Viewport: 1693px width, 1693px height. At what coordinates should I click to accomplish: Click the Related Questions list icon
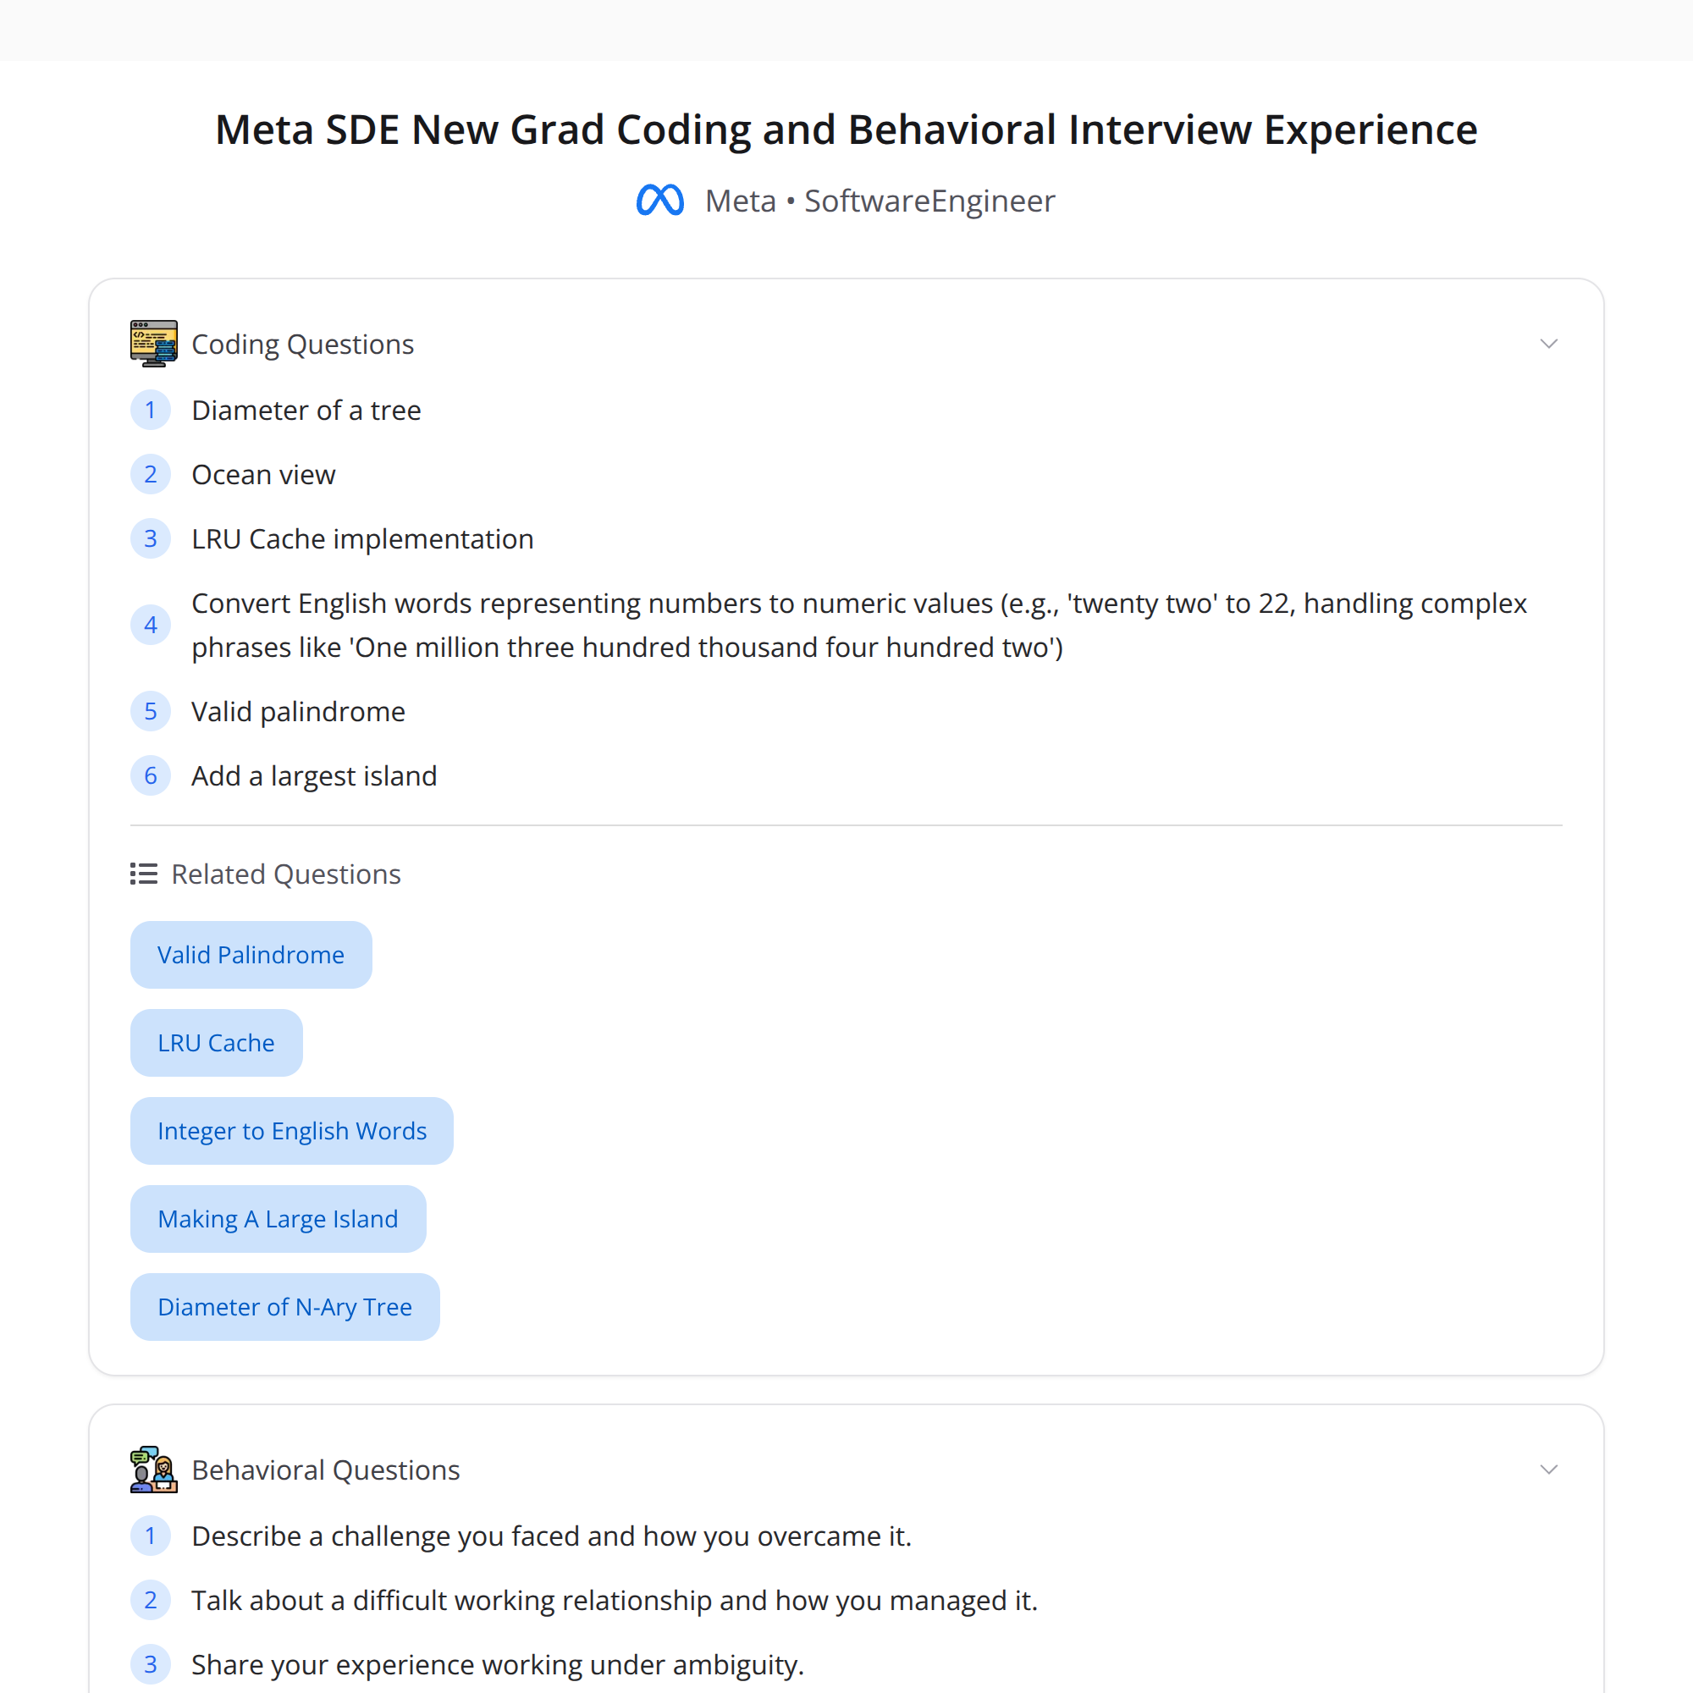point(144,874)
